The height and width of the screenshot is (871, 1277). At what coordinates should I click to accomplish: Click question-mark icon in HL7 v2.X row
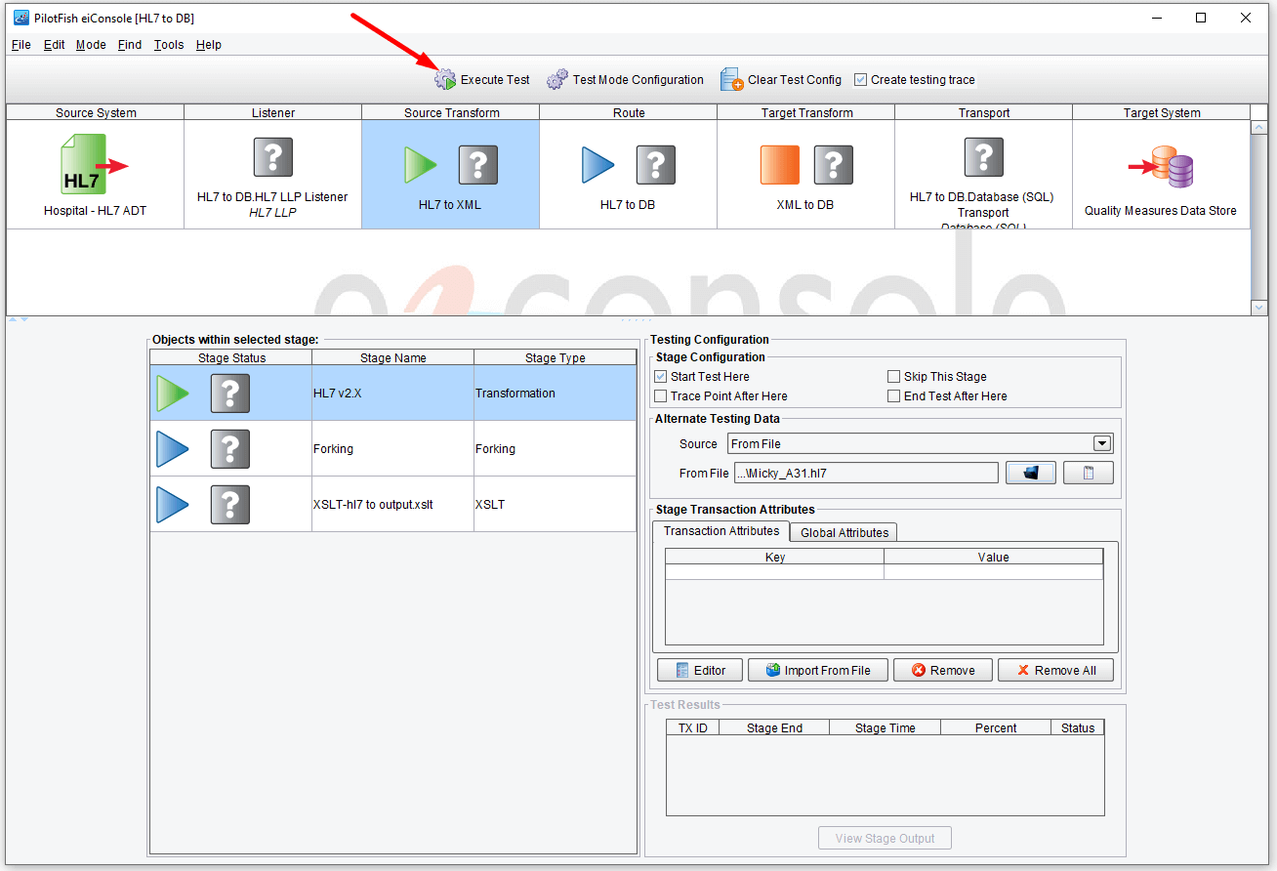230,394
